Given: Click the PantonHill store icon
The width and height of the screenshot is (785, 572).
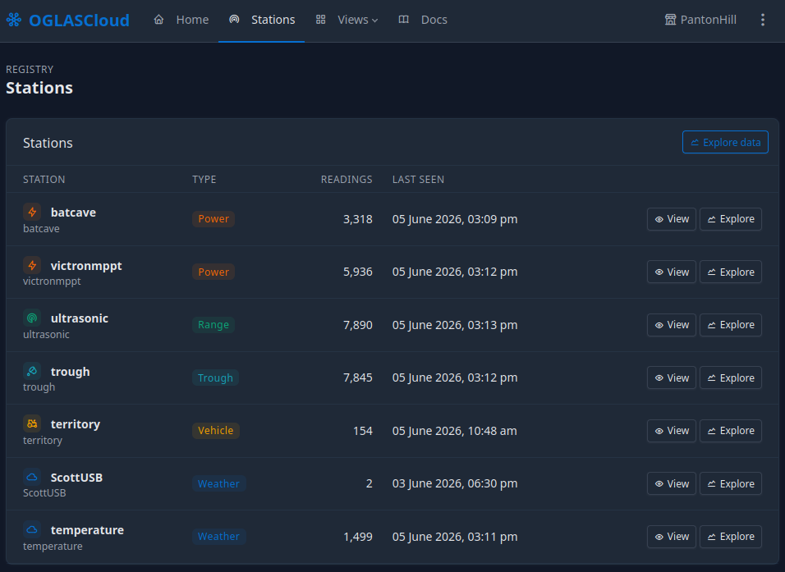Looking at the screenshot, I should [x=670, y=20].
